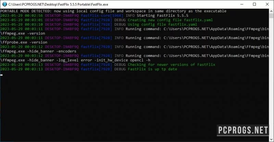Click timestamp '2023-05-29 00:02:56'
The height and width of the screenshot is (142, 274).
[22, 15]
